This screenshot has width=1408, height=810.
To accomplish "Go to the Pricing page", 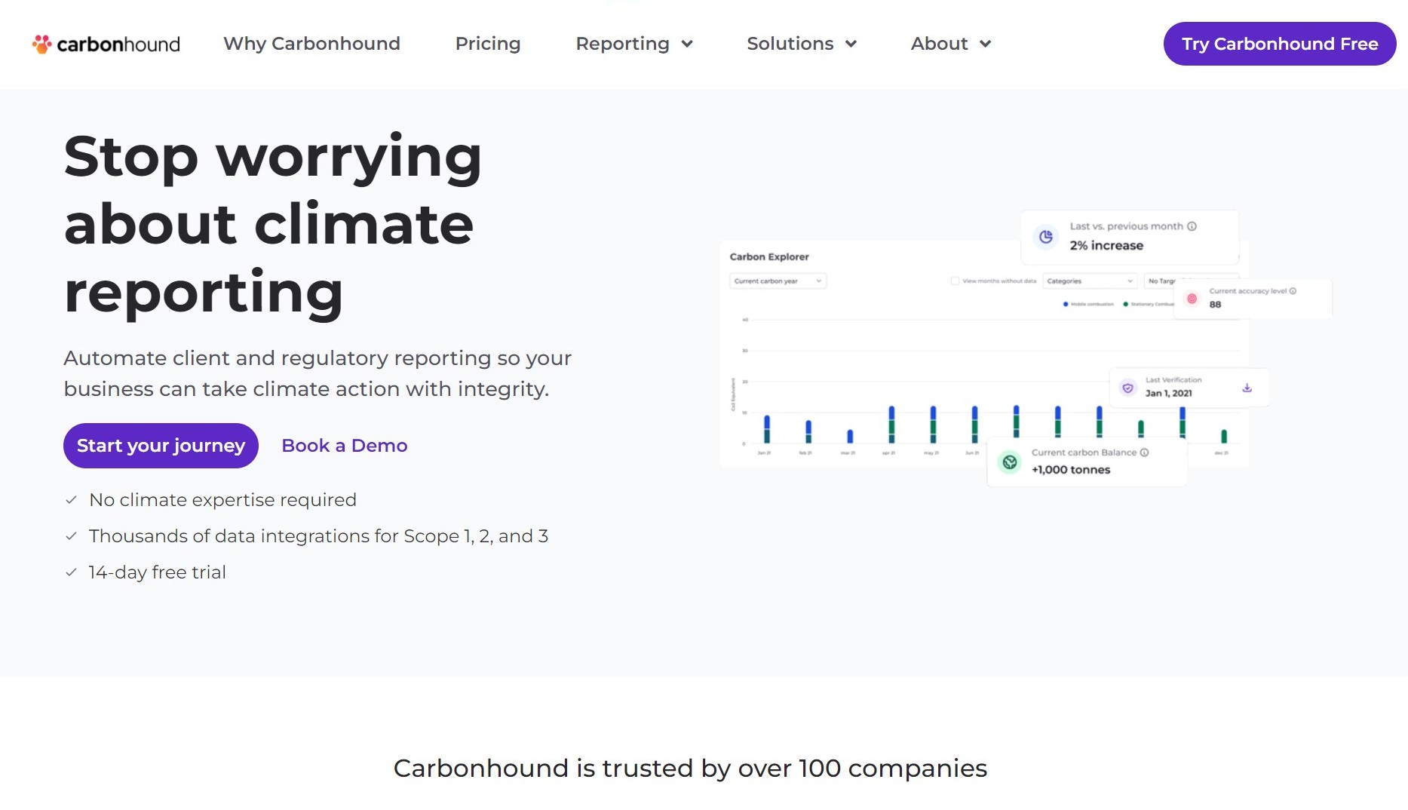I will 488,44.
